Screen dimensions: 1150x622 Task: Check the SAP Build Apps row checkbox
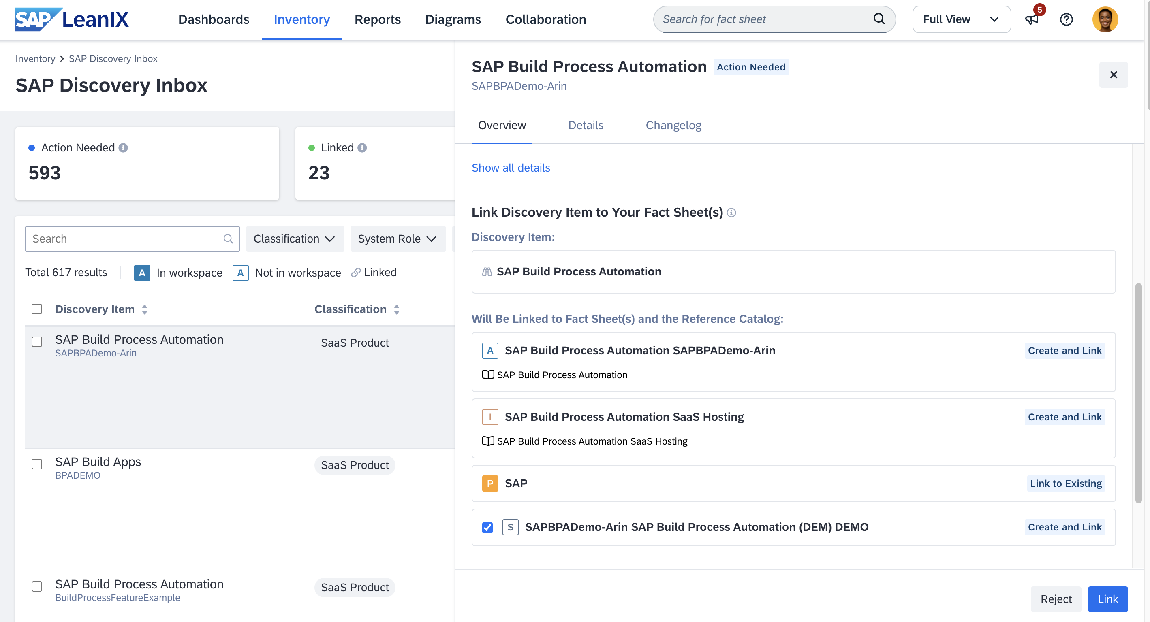37,464
